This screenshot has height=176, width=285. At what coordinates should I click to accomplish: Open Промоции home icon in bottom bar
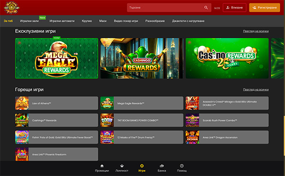102,166
